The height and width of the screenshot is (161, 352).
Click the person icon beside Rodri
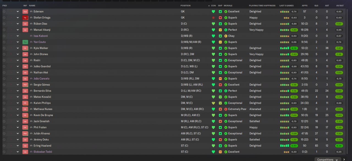[x=31, y=60]
